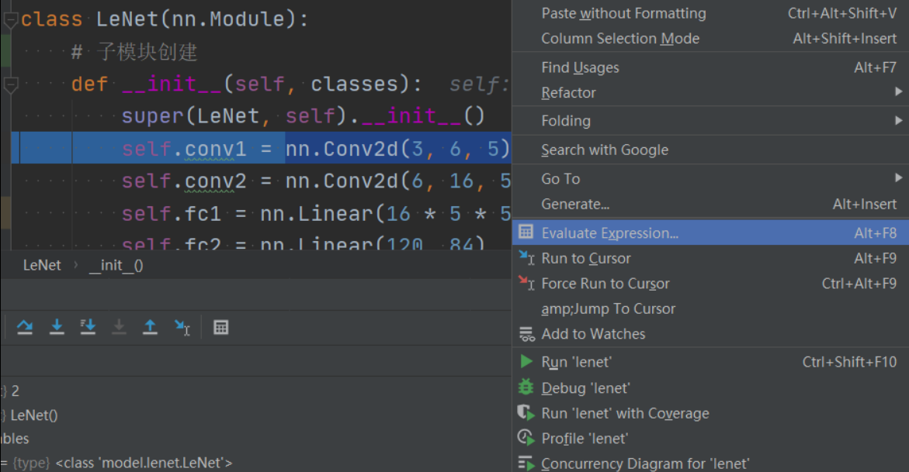Click the green Run 'lenet' play icon
Viewport: 909px width, 472px height.
pyautogui.click(x=526, y=362)
